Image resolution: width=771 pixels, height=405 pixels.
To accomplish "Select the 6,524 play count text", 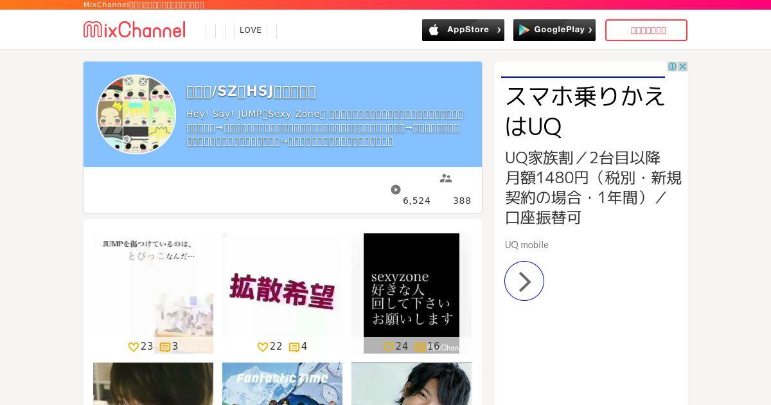I will tap(417, 201).
